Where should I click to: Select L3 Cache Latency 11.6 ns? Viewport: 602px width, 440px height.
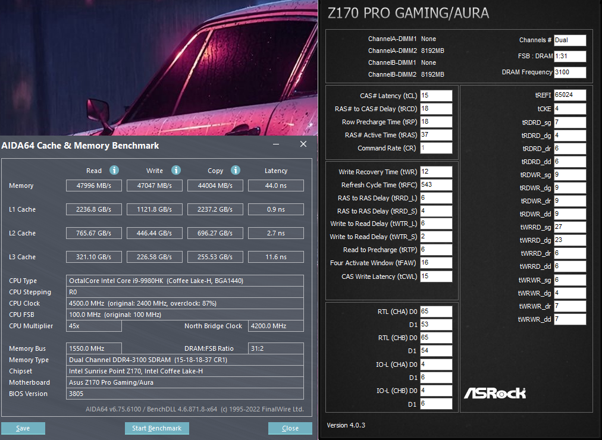275,257
